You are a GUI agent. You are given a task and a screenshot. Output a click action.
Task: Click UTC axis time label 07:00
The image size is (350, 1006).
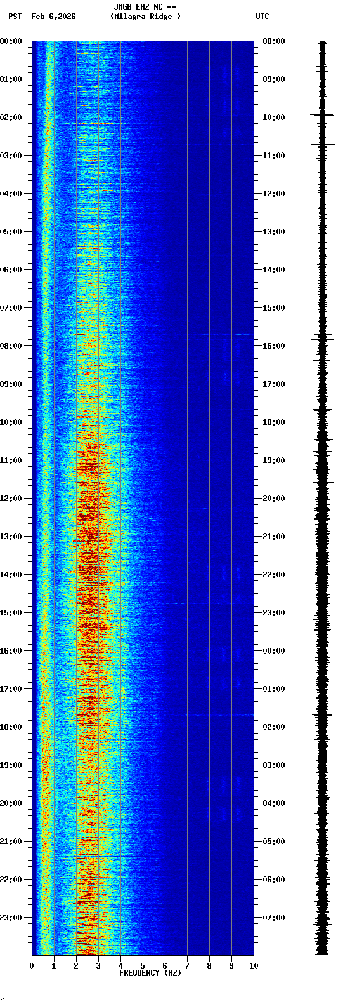click(x=274, y=918)
